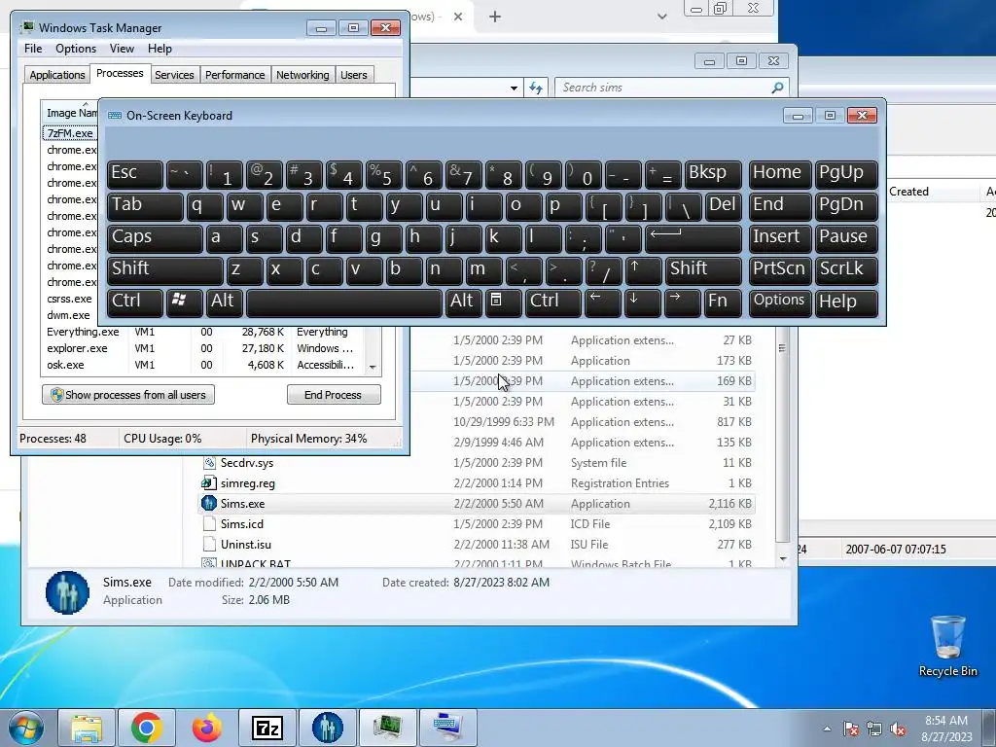Image resolution: width=996 pixels, height=747 pixels.
Task: Toggle the Caps key on keyboard
Action: click(x=155, y=238)
